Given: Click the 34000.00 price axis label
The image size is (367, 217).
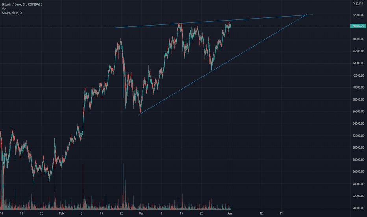Looking at the screenshot, I should click(x=358, y=123).
